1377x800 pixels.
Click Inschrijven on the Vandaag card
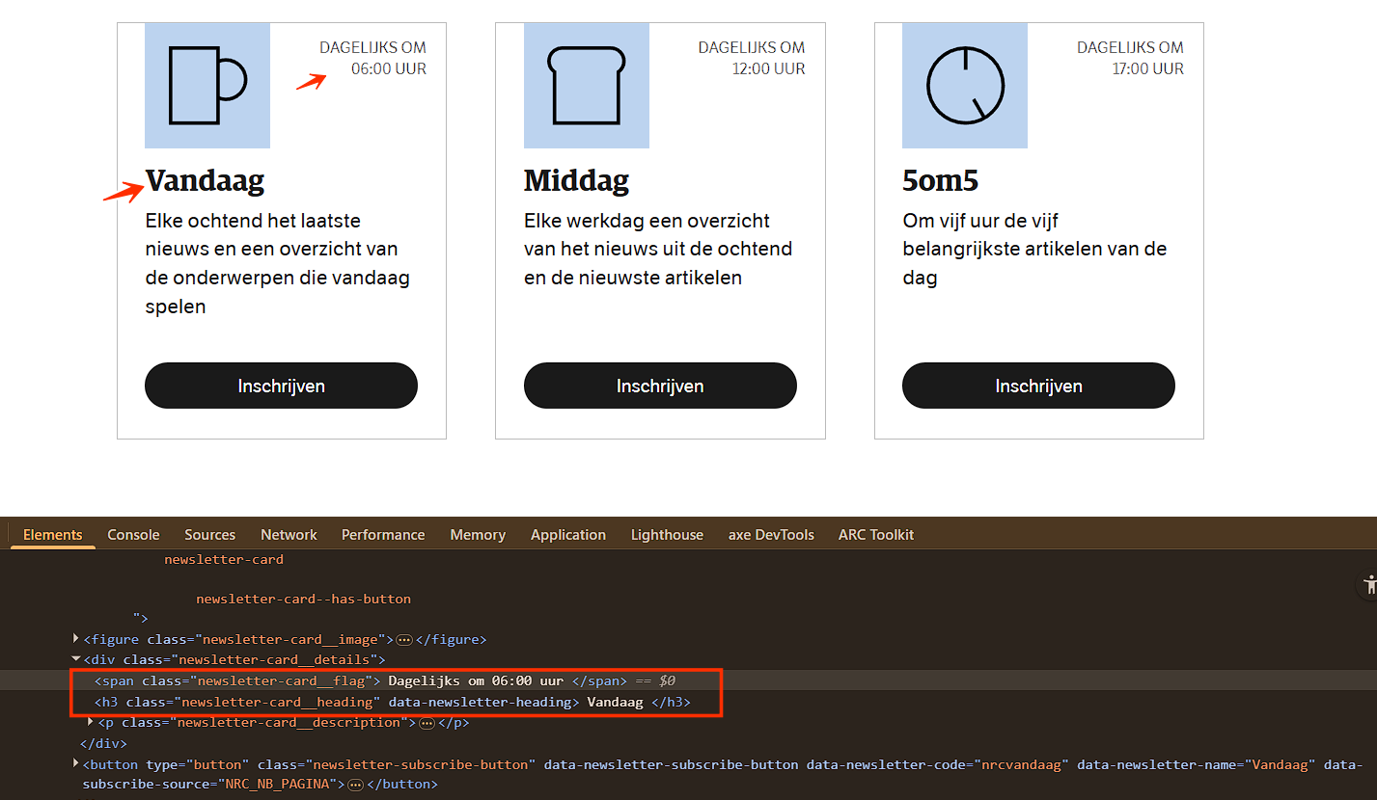281,386
